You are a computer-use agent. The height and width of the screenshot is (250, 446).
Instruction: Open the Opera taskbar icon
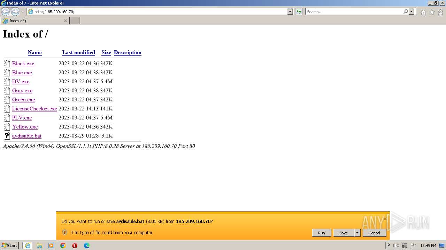[75, 245]
